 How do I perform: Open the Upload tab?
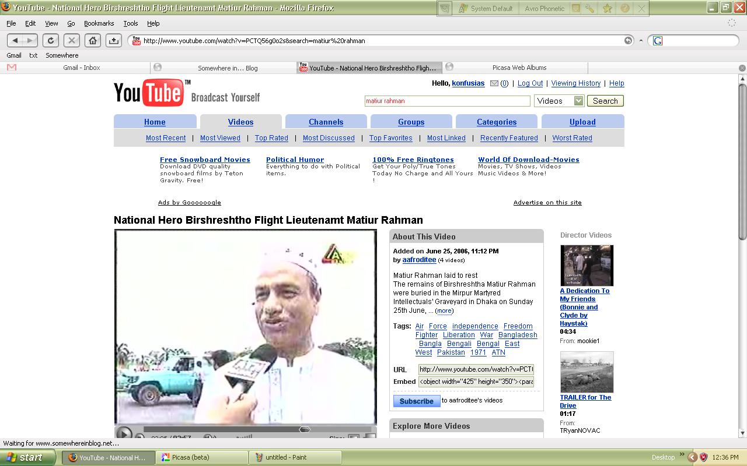[582, 122]
